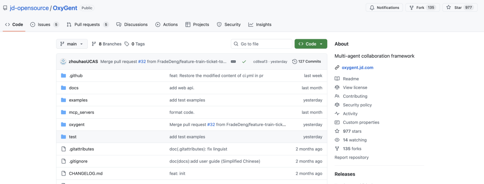484x184 pixels.
Task: Open the main branch dropdown
Action: pos(72,44)
